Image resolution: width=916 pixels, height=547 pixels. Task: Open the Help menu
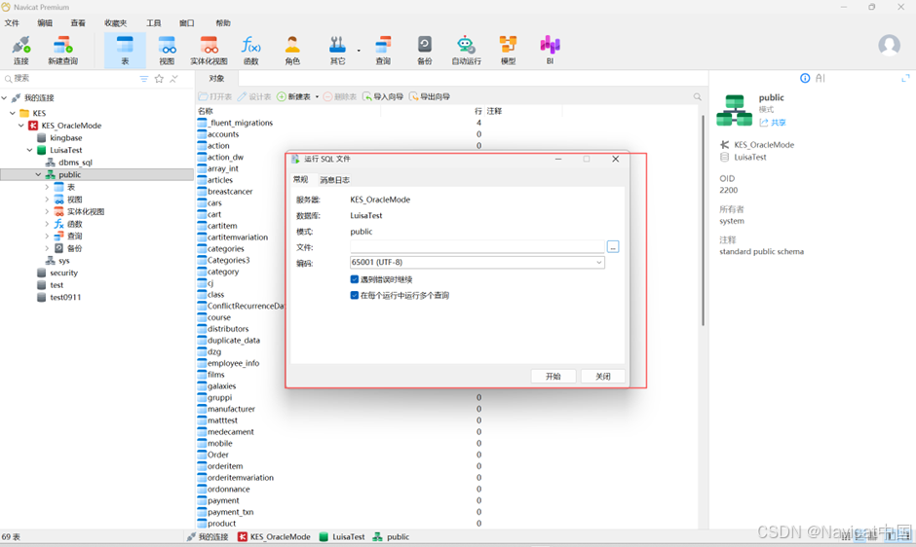click(223, 22)
